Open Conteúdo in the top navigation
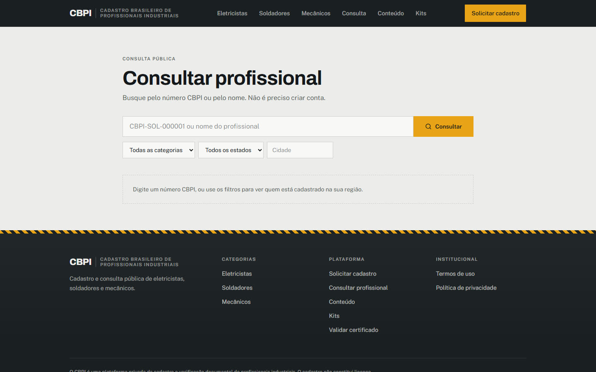596x372 pixels. click(x=391, y=13)
